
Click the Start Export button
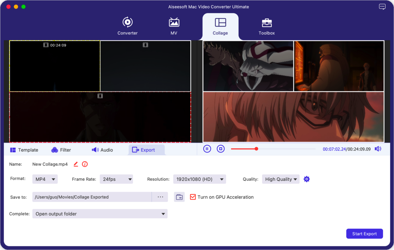point(364,234)
